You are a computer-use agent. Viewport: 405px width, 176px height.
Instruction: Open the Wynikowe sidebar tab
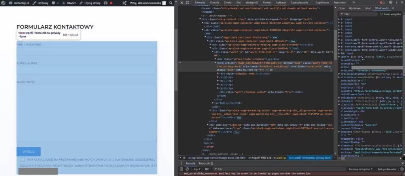tap(355, 8)
